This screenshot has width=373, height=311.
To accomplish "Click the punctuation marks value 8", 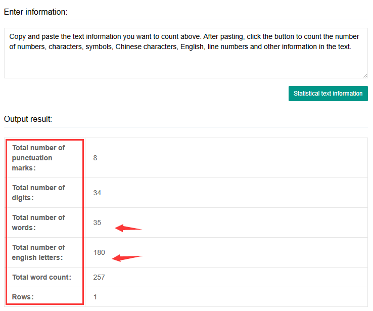I will coord(95,158).
